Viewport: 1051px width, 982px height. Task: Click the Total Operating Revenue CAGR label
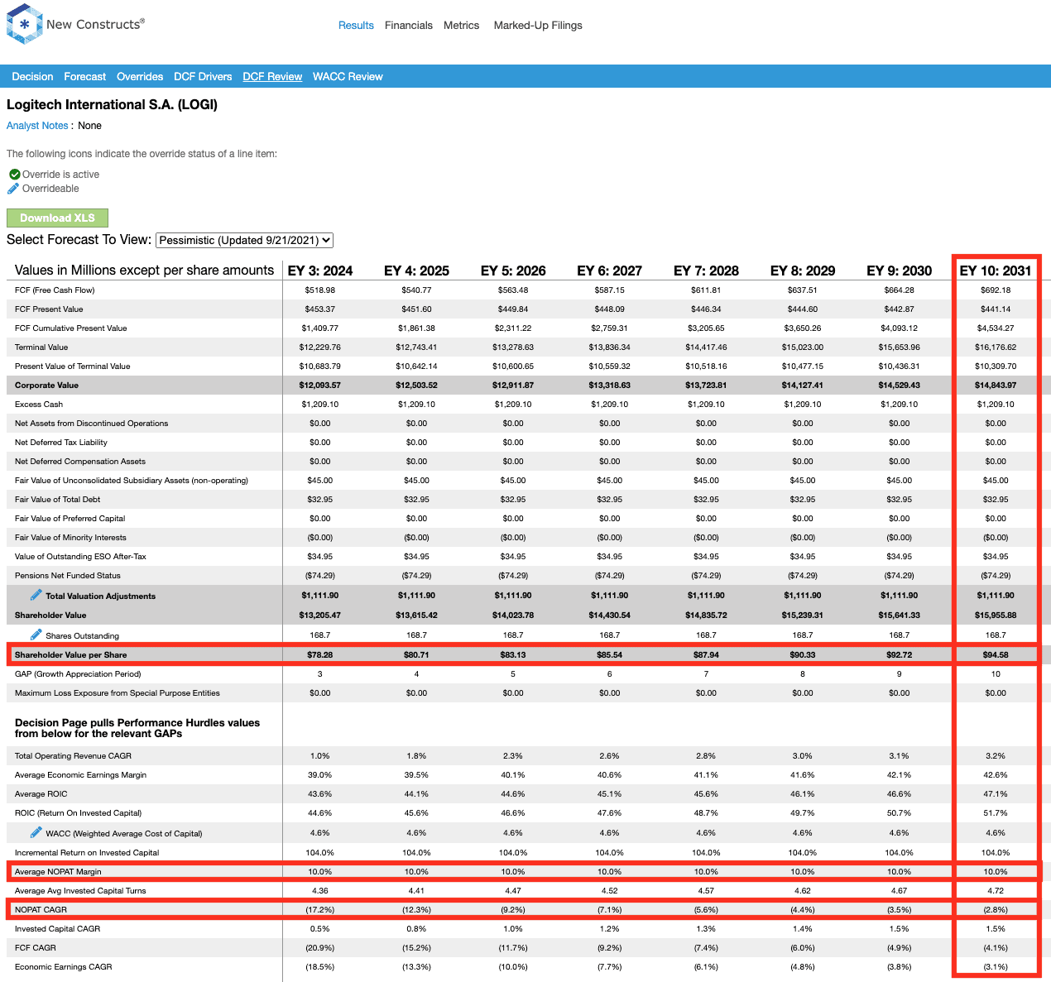click(x=73, y=756)
